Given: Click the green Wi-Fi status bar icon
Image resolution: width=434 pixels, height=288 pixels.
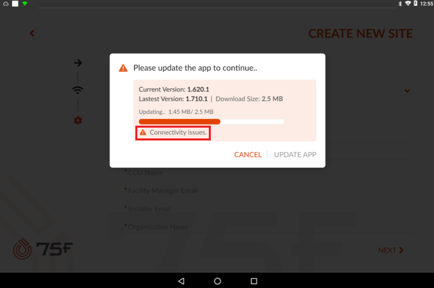Looking at the screenshot, I should point(25,4).
